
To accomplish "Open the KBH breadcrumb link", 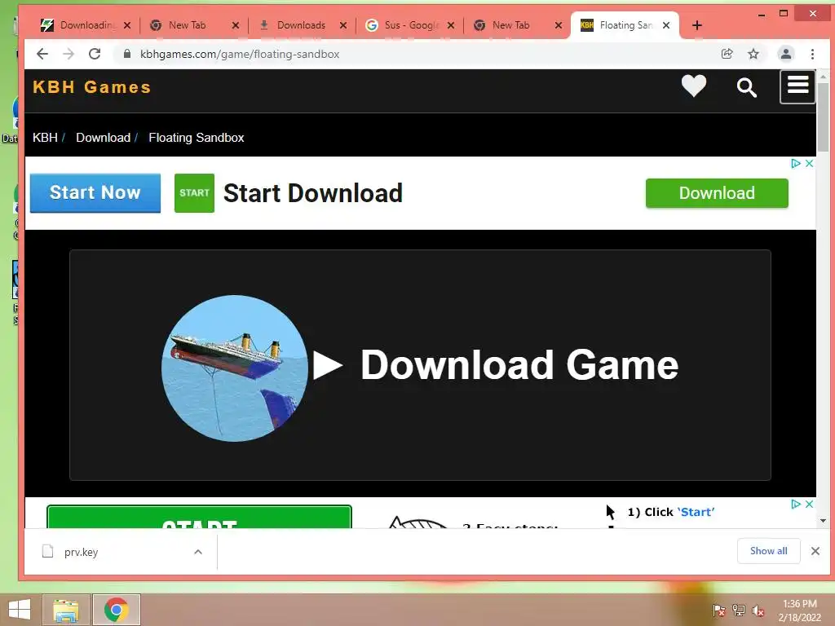I will point(45,137).
